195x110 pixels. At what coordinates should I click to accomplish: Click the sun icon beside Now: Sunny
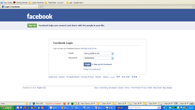[98, 104]
